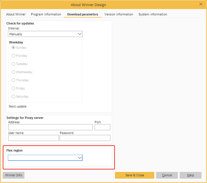The image size is (207, 183).
Task: Select the Sunday radio button
Action: 13,47
